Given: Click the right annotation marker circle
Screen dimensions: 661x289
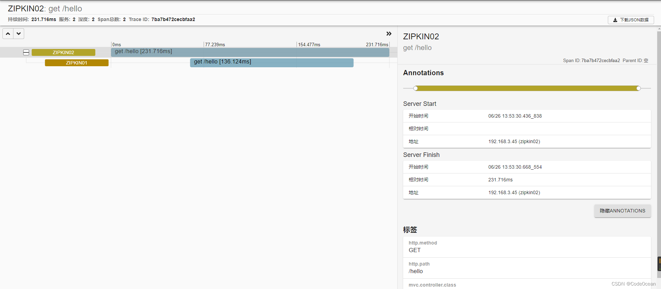Looking at the screenshot, I should [639, 88].
